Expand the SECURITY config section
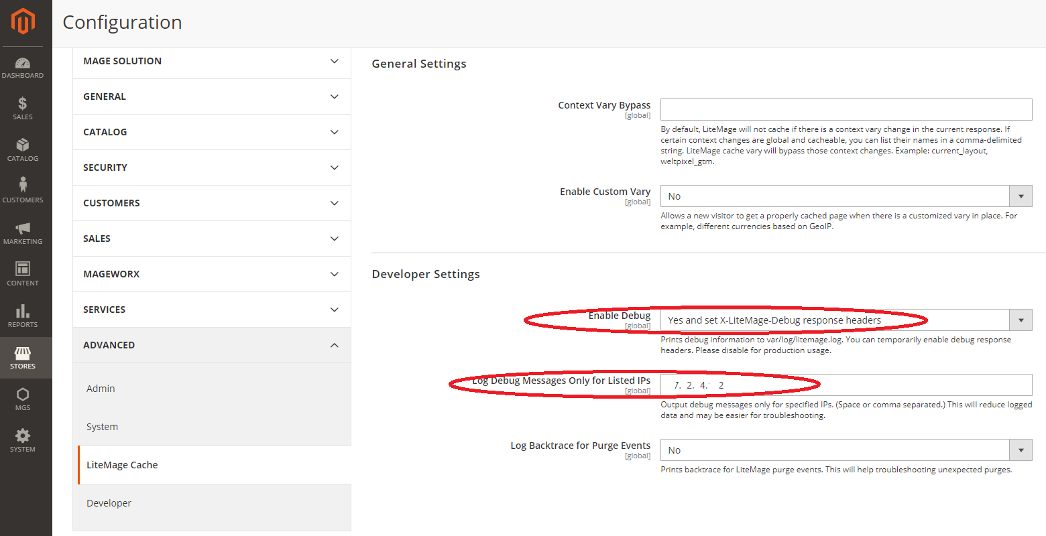 pos(212,167)
